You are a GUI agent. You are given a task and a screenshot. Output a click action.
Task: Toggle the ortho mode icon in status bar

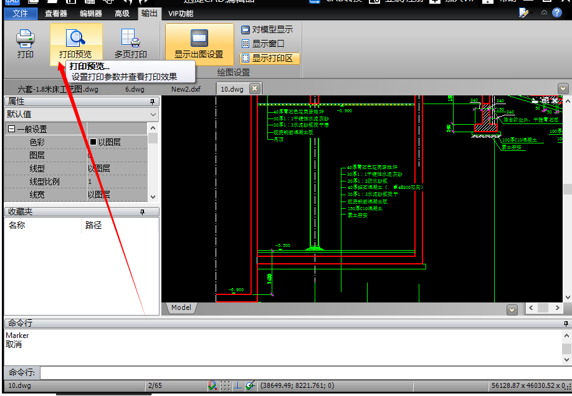pos(238,385)
